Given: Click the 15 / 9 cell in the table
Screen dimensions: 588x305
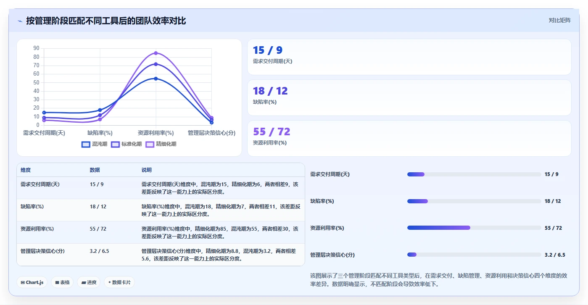Looking at the screenshot, I should click(x=97, y=184).
